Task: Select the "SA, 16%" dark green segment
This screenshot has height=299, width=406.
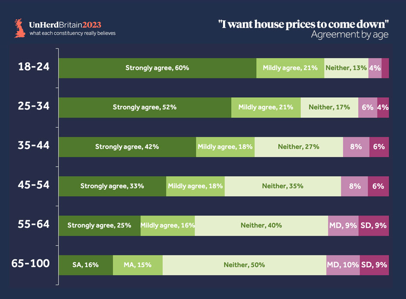Action: coord(86,265)
